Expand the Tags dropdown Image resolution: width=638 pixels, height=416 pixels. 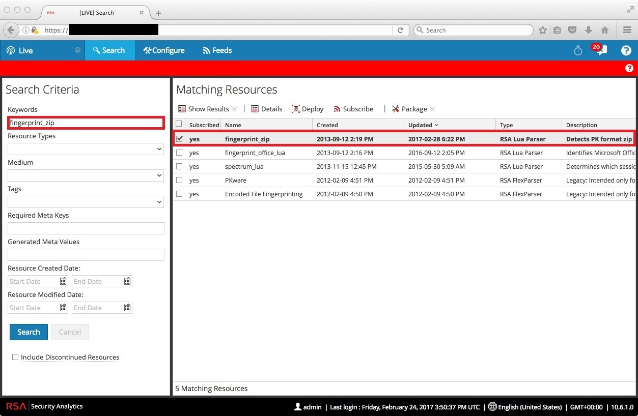coord(160,202)
